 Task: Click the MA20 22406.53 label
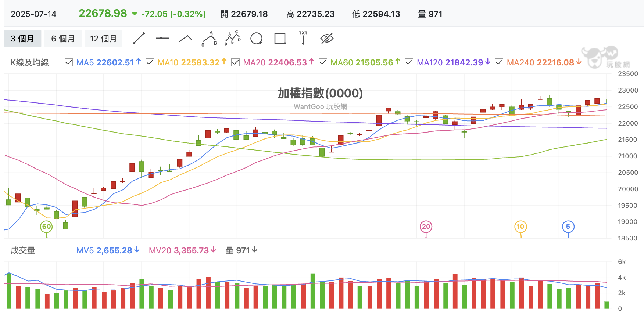click(x=275, y=62)
